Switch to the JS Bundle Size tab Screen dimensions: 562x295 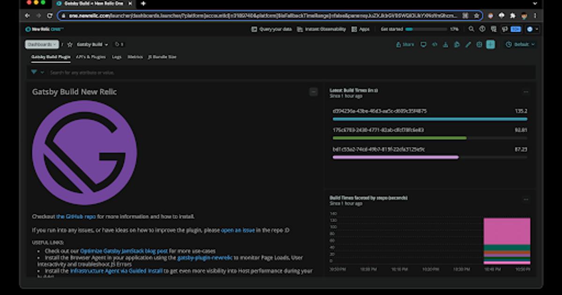click(163, 57)
